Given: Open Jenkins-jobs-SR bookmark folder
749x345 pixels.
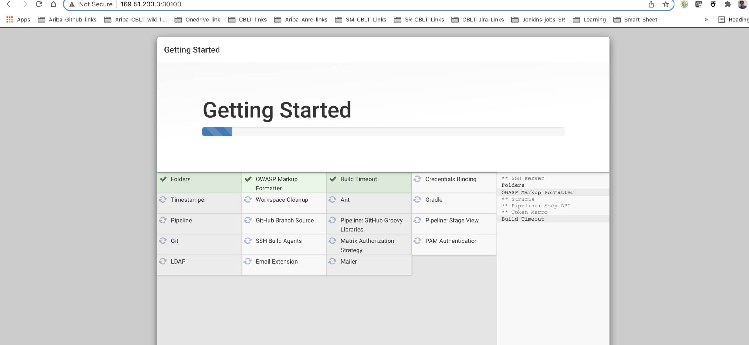Looking at the screenshot, I should click(538, 20).
